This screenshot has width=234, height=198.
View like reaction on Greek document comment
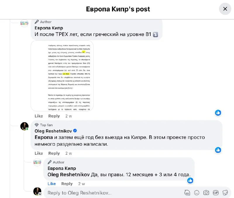coord(218,113)
